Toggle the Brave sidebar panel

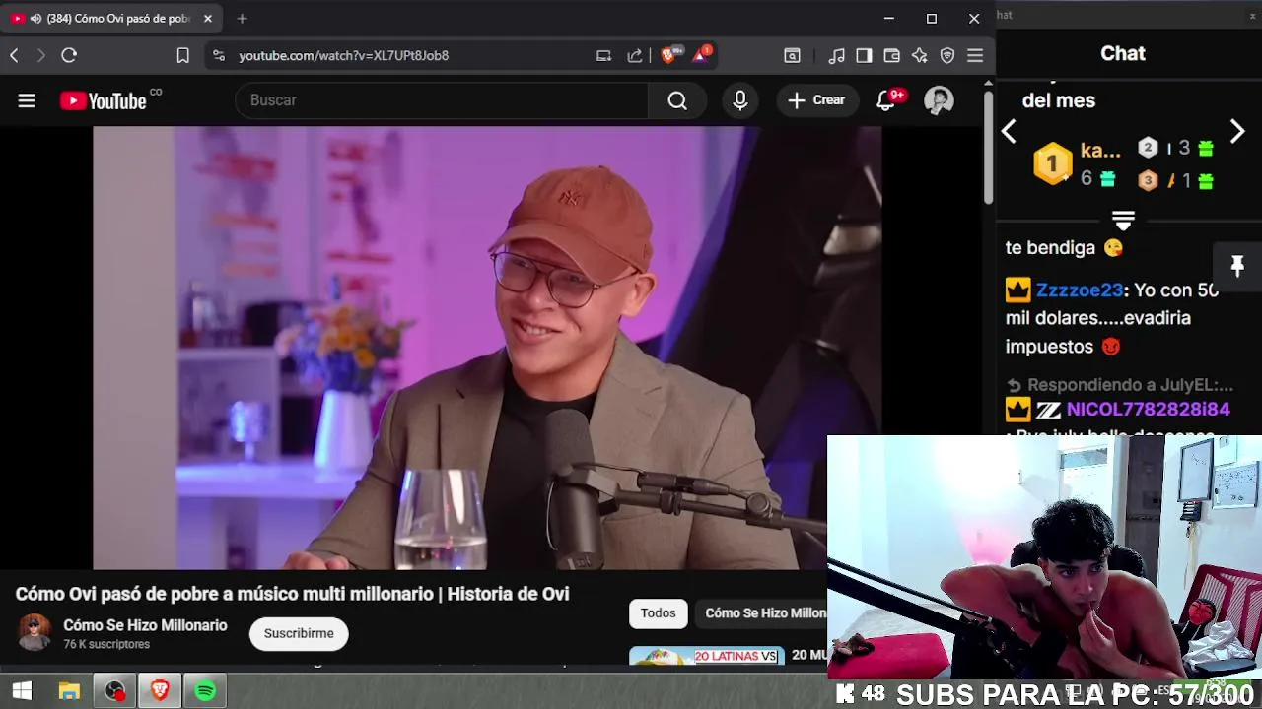coord(864,55)
